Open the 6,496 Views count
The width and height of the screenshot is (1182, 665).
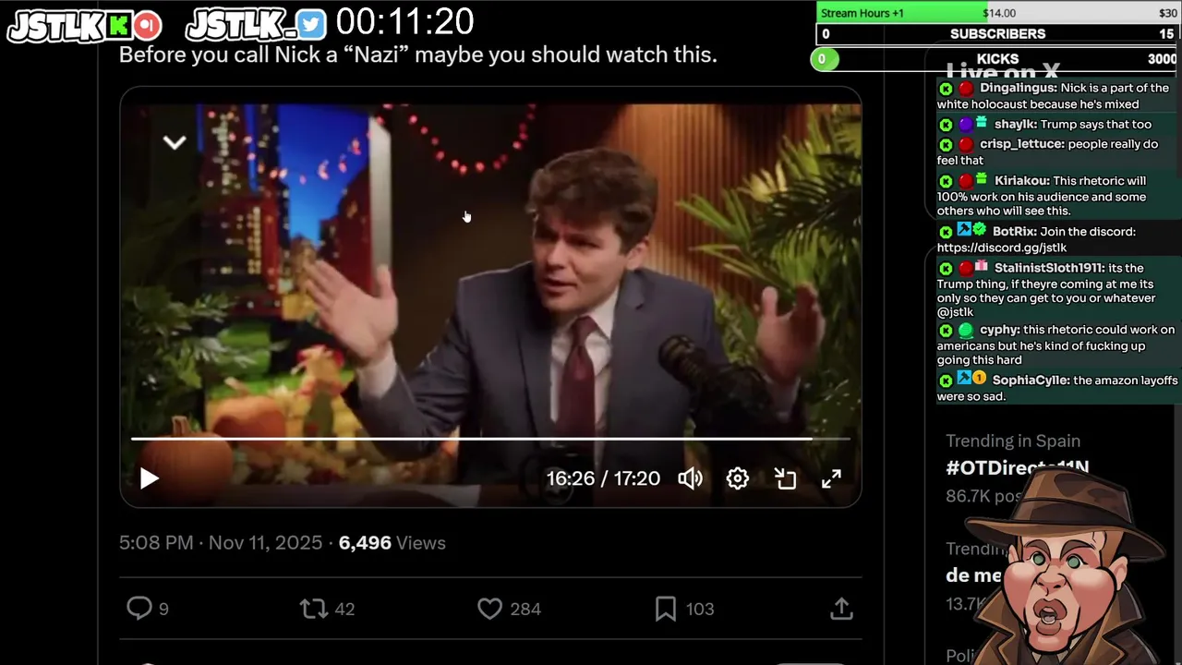(x=392, y=543)
